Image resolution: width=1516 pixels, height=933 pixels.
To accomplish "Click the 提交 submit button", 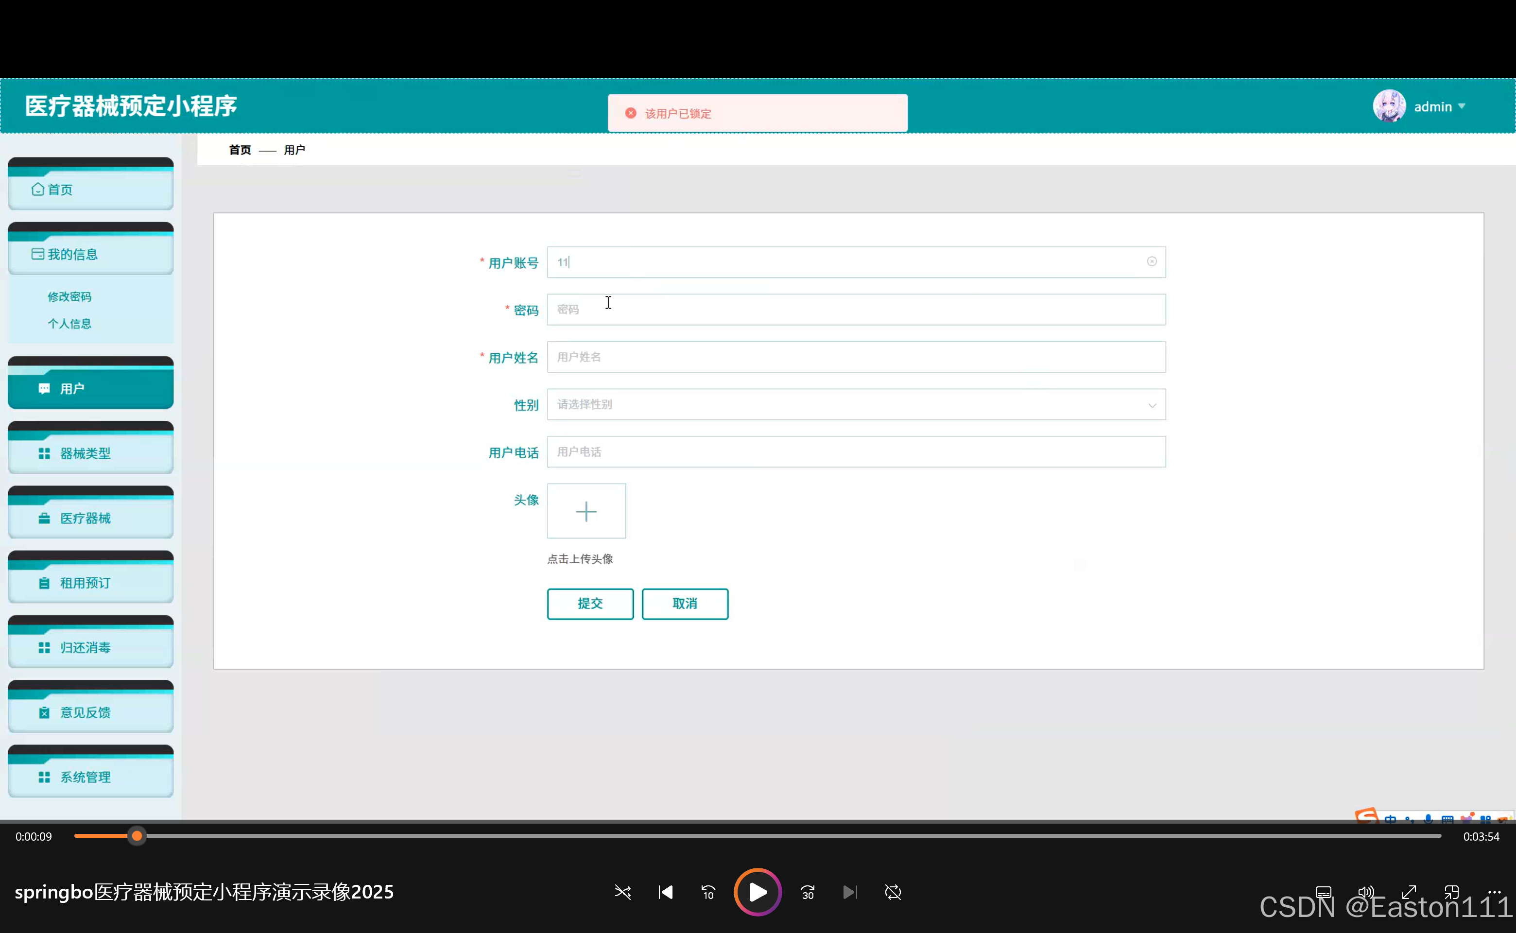I will coord(590,604).
